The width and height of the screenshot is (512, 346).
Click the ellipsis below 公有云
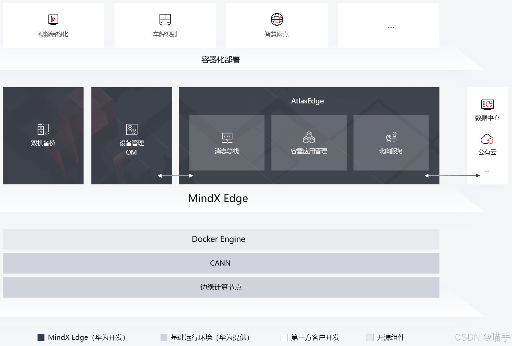tap(487, 171)
